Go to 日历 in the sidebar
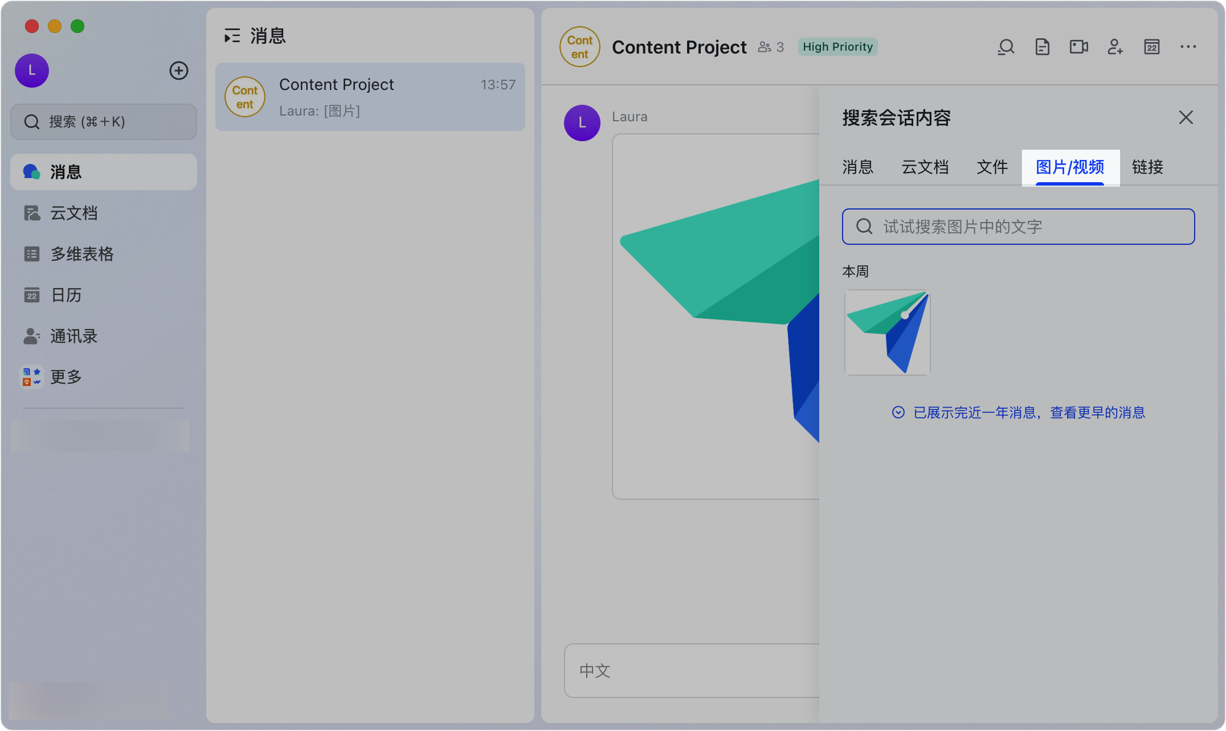Viewport: 1226px width, 731px height. click(66, 295)
